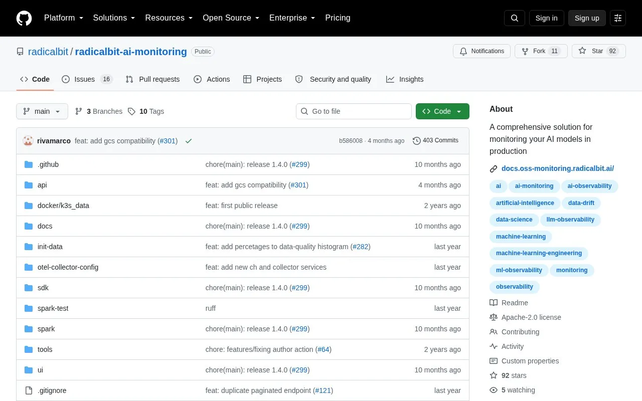Open the Projects tab
The image size is (642, 401).
262,79
